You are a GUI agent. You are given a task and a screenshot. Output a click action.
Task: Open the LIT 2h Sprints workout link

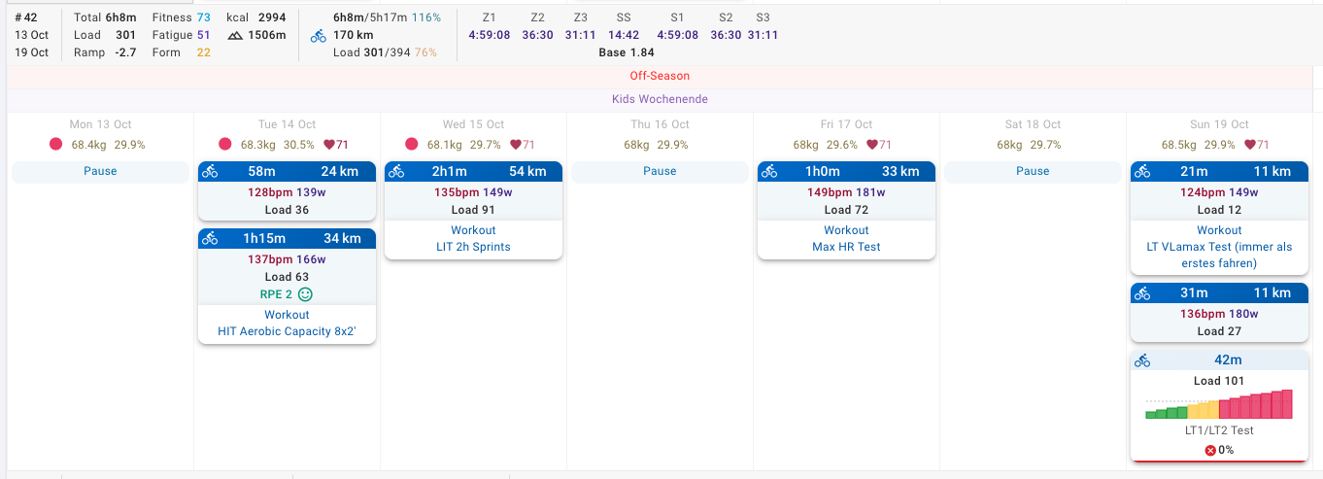click(x=473, y=247)
